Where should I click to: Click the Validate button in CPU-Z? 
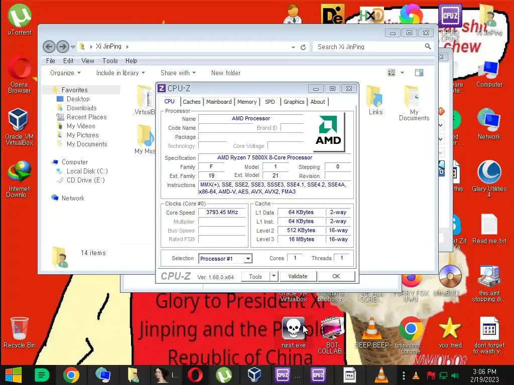click(x=298, y=276)
